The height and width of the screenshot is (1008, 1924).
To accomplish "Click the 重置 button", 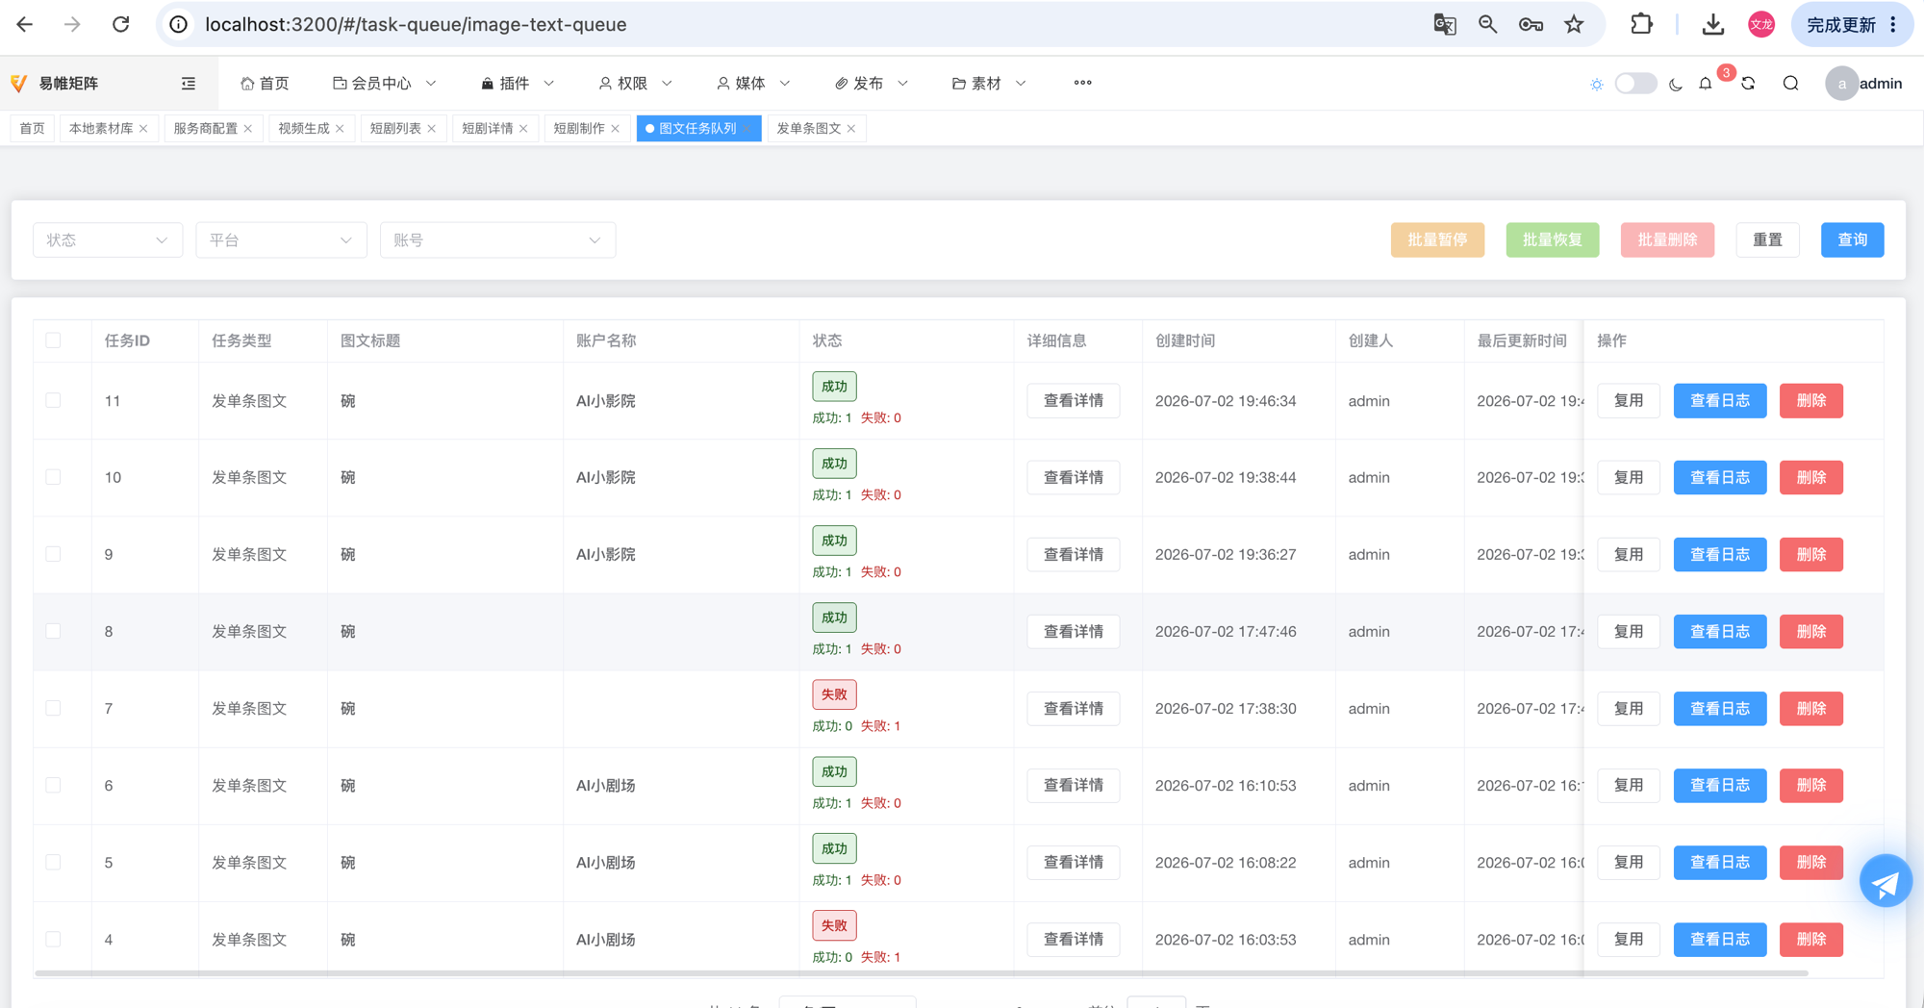I will 1767,239.
